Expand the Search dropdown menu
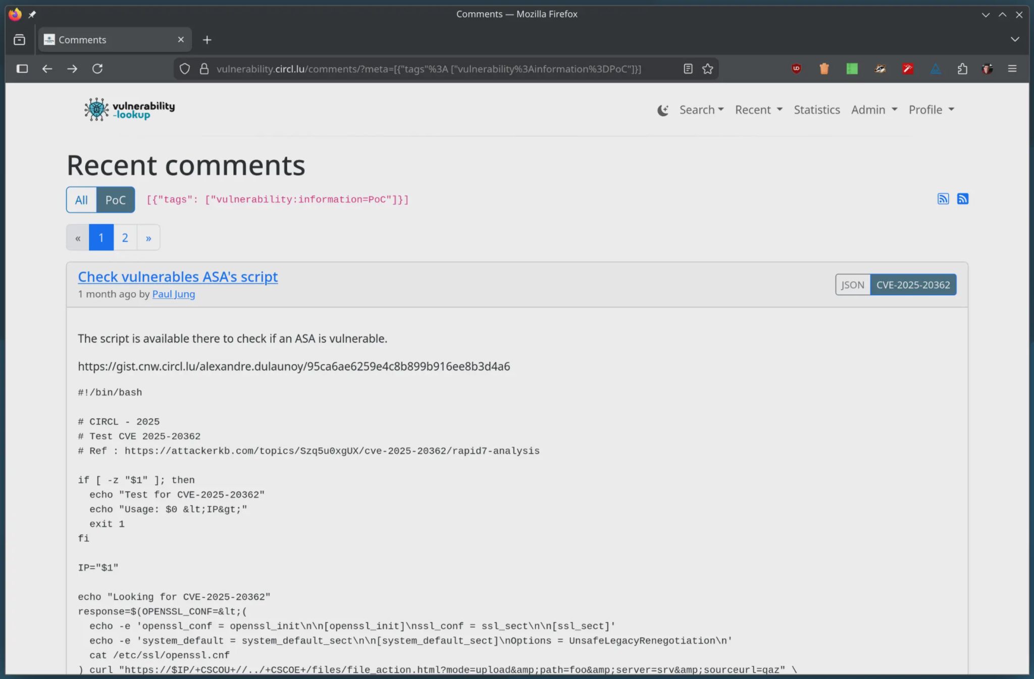1034x679 pixels. click(x=701, y=110)
